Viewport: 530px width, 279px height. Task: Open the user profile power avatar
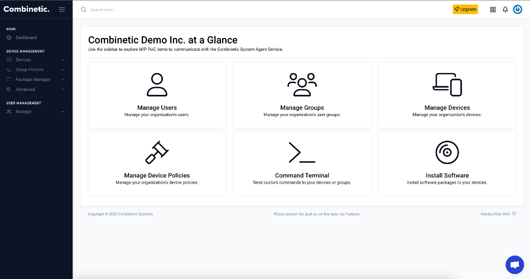pyautogui.click(x=518, y=9)
